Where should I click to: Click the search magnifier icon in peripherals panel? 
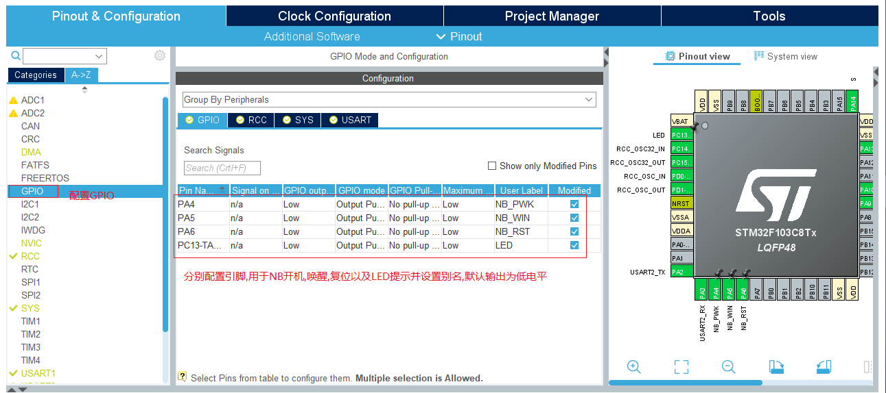click(x=15, y=55)
